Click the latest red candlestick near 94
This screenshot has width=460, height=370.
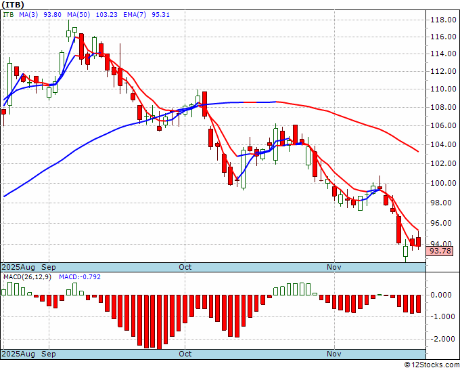click(x=418, y=242)
